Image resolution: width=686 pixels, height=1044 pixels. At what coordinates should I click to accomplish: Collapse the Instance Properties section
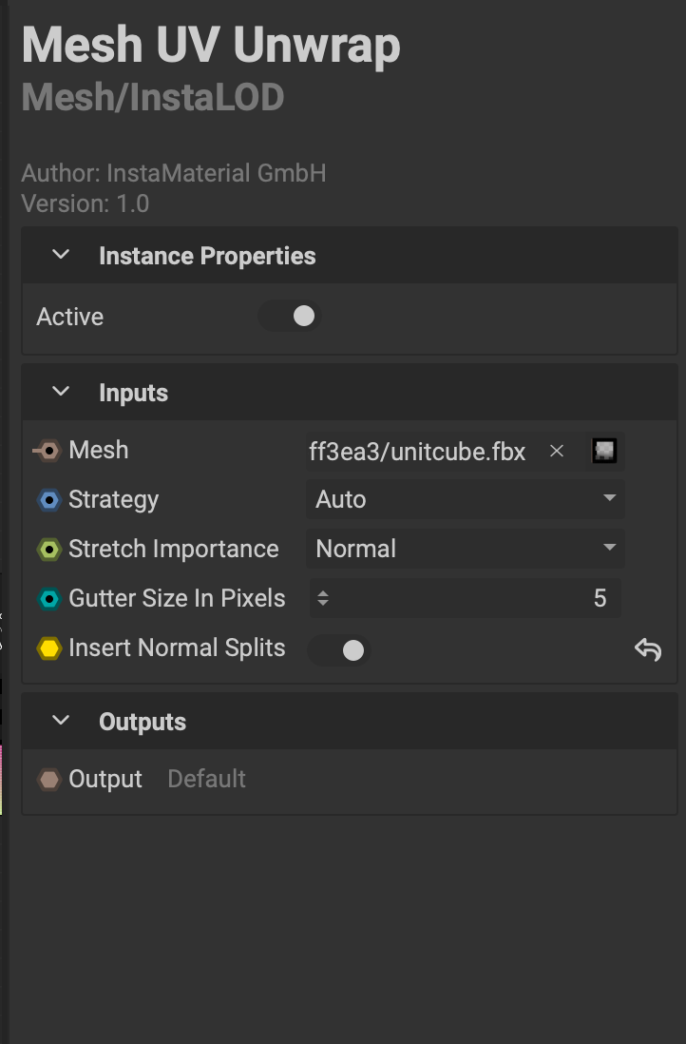[x=62, y=255]
